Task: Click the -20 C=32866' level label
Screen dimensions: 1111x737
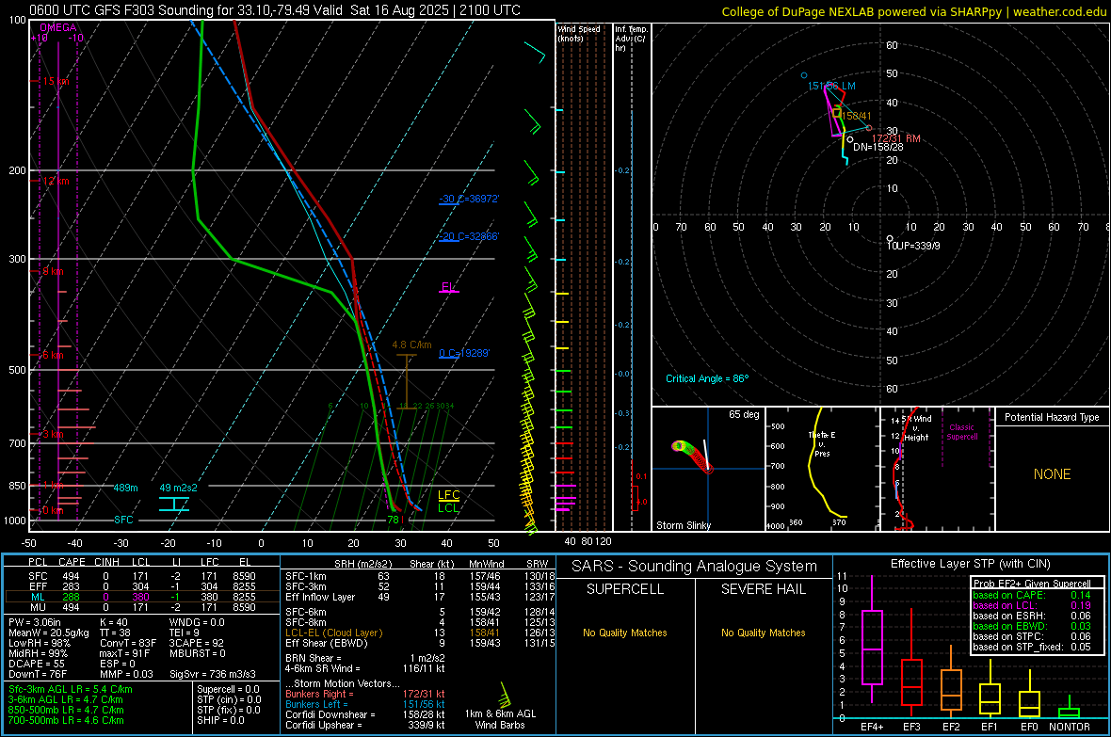Action: point(469,236)
